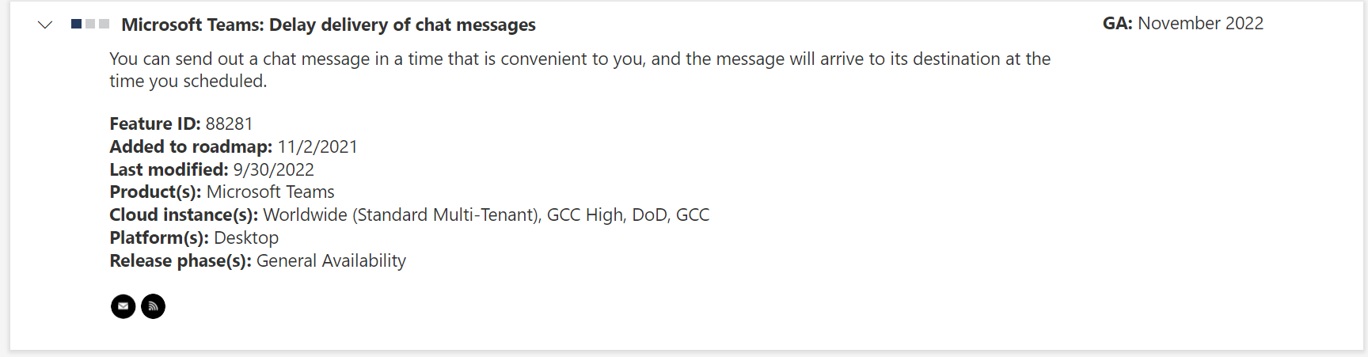Click the email share icon
Image resolution: width=1368 pixels, height=357 pixels.
pyautogui.click(x=123, y=306)
